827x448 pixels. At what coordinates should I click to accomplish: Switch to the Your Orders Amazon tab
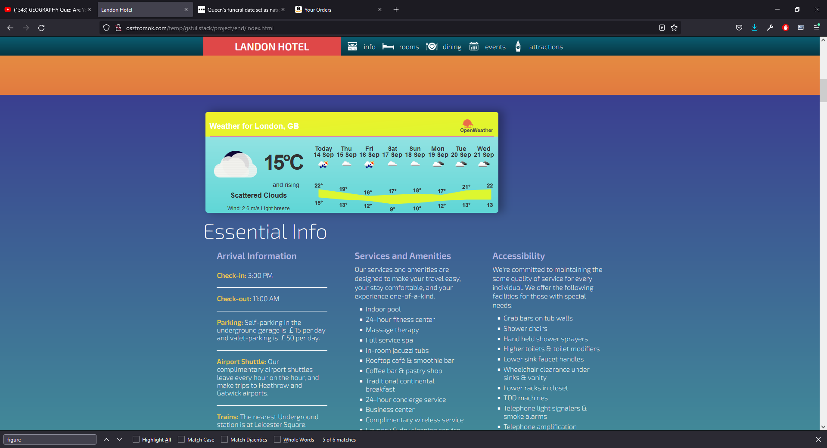338,9
